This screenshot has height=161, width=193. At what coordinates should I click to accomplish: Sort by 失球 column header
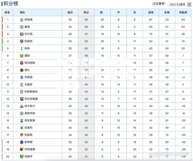(167, 12)
